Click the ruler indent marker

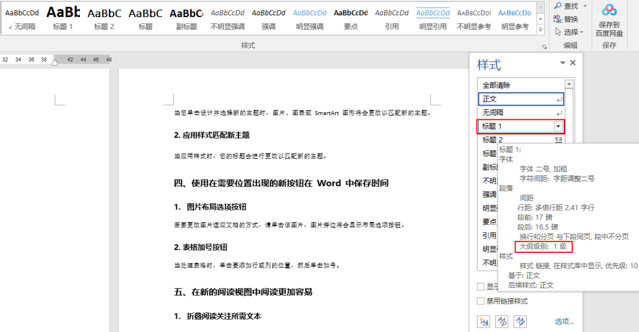pos(54,61)
